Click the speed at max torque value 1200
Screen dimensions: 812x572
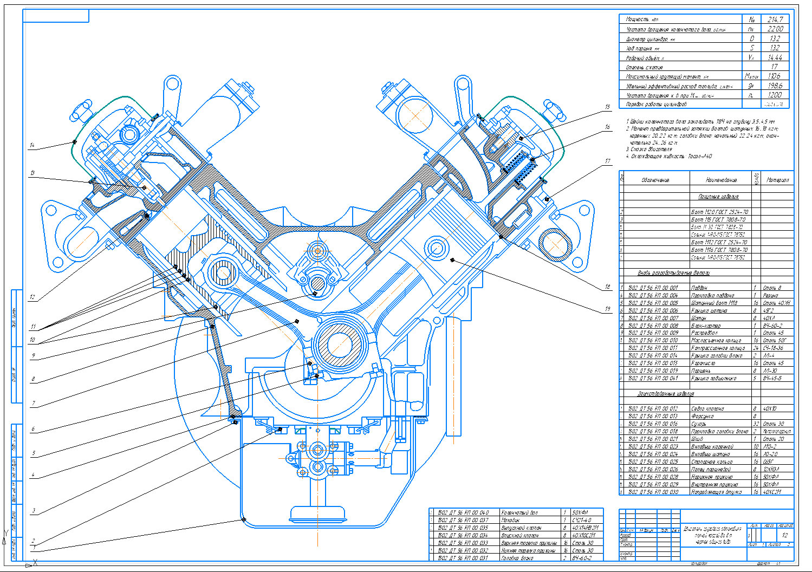(x=775, y=95)
